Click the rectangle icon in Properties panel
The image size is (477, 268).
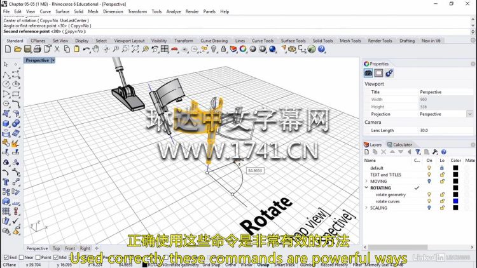[379, 73]
